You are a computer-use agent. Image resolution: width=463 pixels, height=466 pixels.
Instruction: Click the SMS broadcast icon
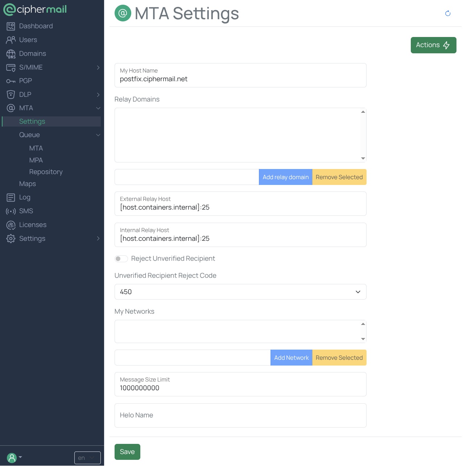11,211
